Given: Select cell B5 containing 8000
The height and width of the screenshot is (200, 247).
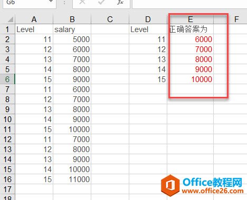Looking at the screenshot, I should [x=72, y=69].
